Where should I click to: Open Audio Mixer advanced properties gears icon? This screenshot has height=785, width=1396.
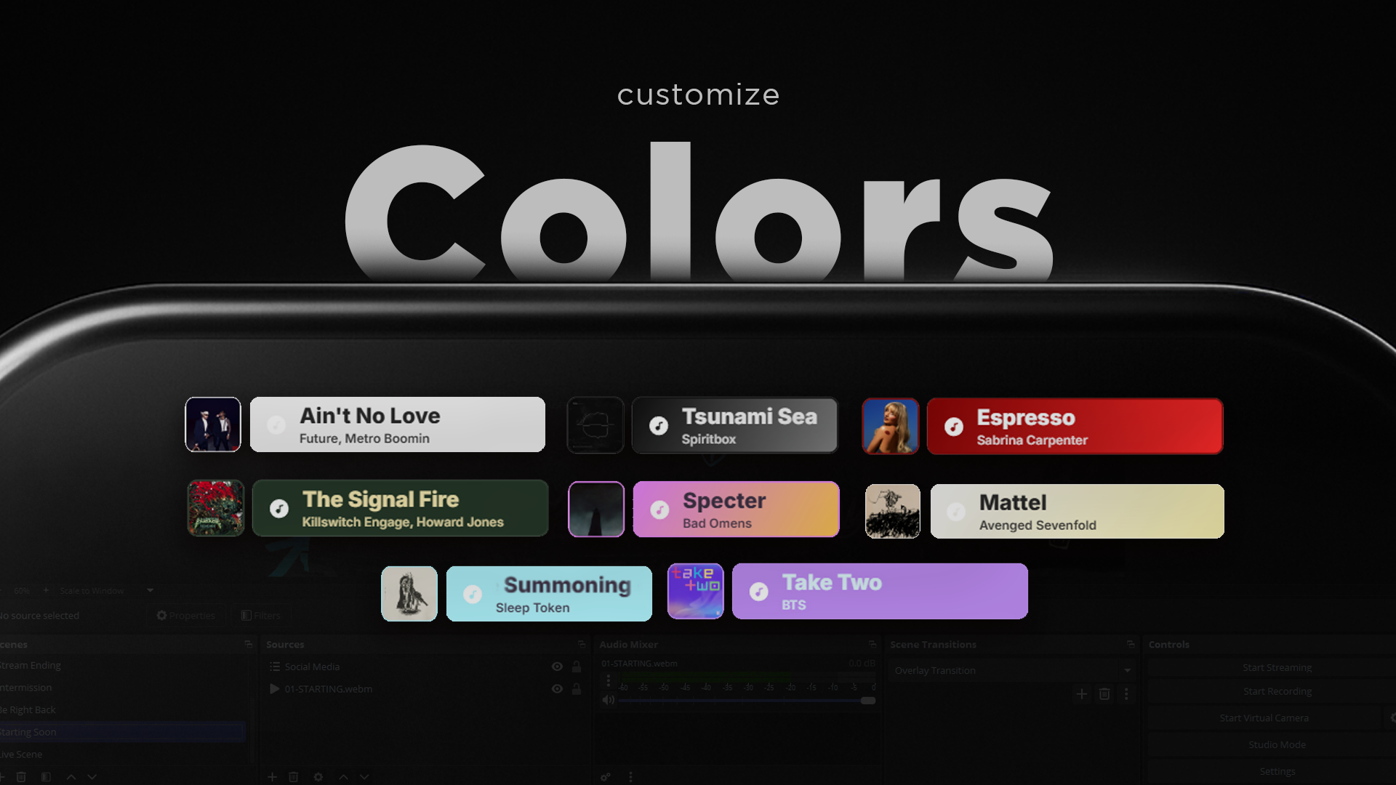pos(605,777)
